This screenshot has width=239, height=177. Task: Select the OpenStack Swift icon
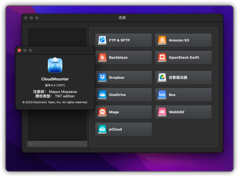tap(162, 58)
